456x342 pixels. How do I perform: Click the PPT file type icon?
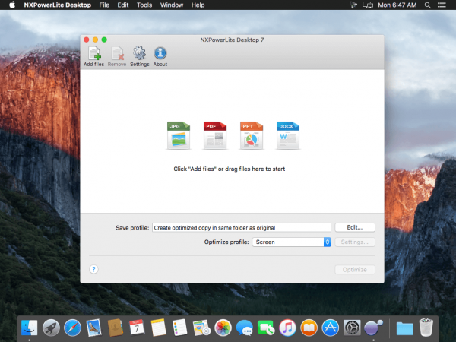pos(252,135)
